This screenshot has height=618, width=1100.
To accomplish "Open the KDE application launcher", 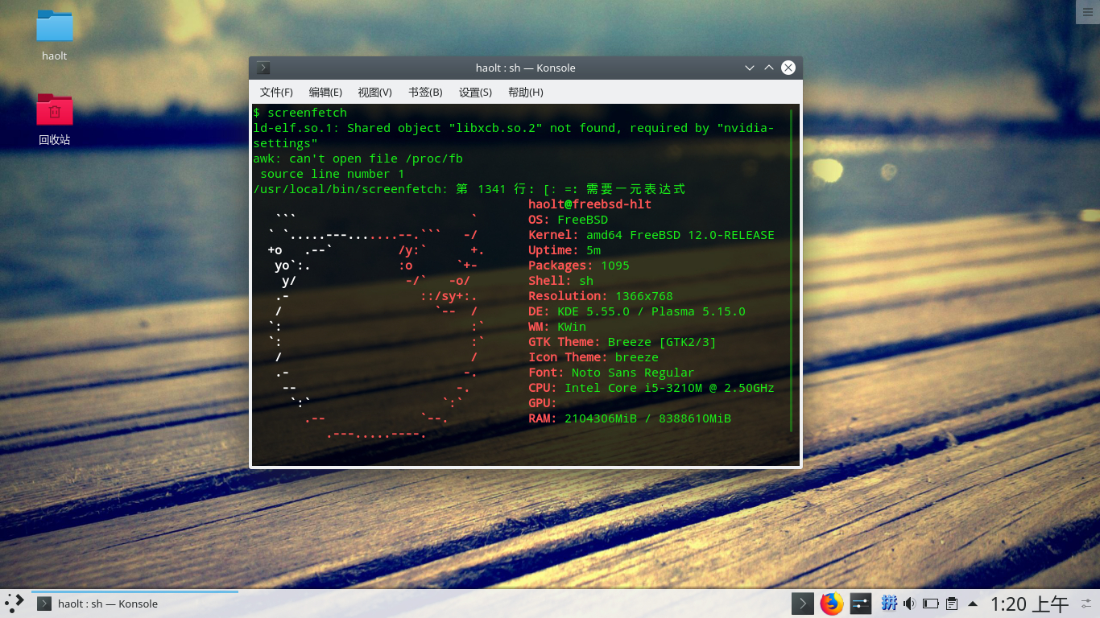I will (x=14, y=604).
